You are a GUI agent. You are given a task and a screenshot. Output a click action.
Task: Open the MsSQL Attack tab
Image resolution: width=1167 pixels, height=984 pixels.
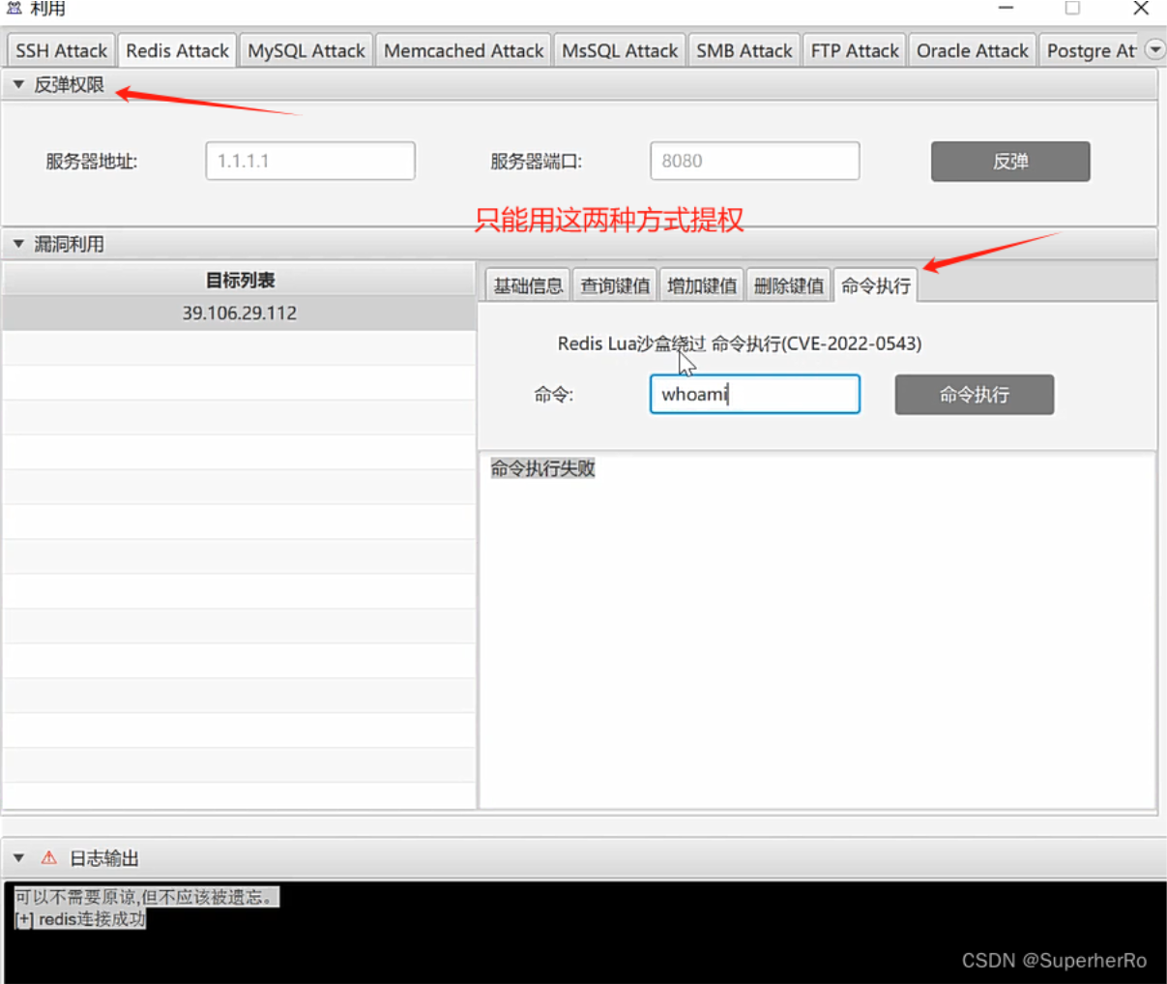[620, 50]
